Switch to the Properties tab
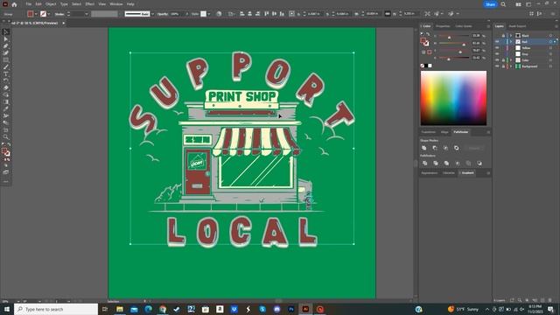Viewport: 560px width, 315px height. point(443,26)
